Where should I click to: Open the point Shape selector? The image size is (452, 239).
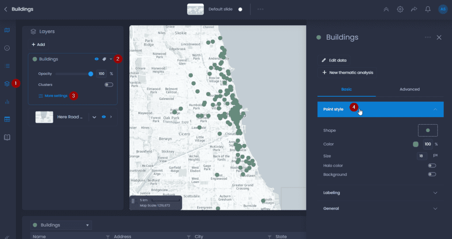pos(428,130)
